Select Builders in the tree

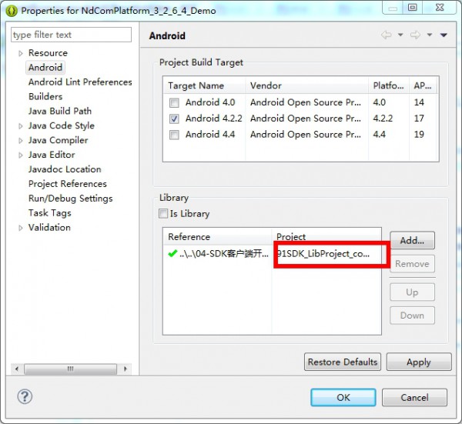coord(45,97)
